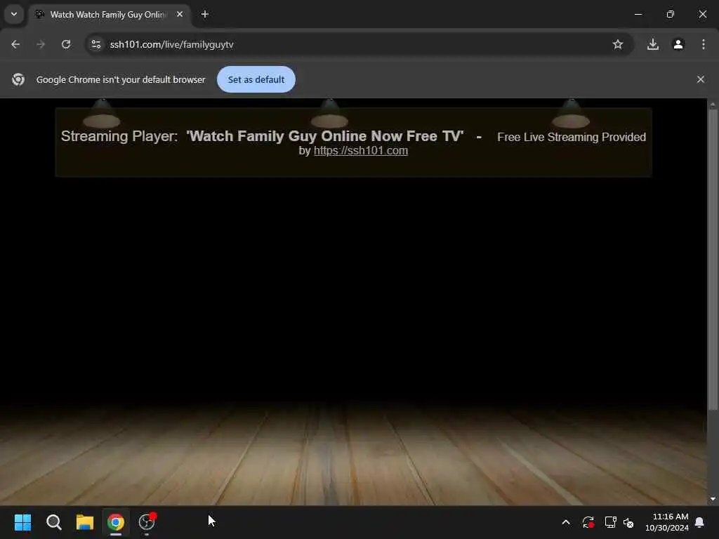Image resolution: width=719 pixels, height=539 pixels.
Task: Open Chrome's three-dot menu
Action: [x=704, y=44]
